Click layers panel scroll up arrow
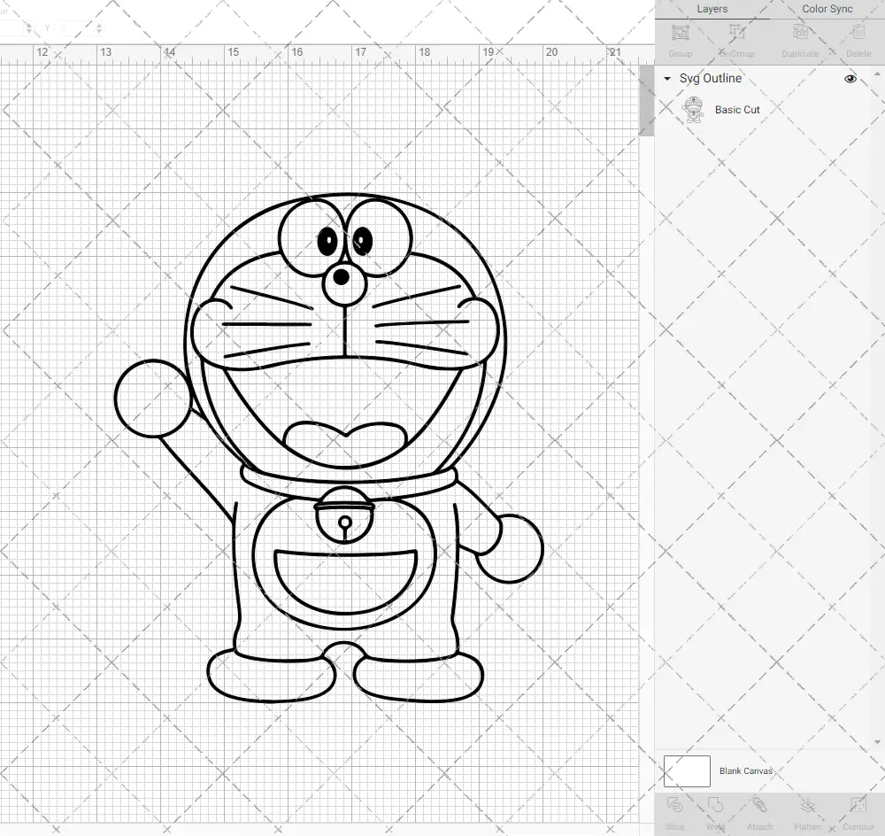885x836 pixels. [877, 74]
